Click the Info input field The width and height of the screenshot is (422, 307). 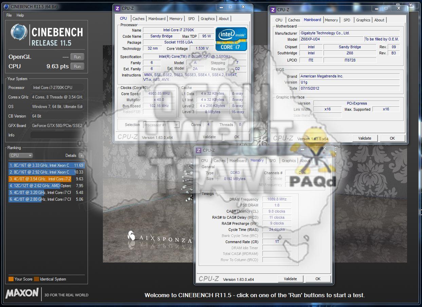57,135
